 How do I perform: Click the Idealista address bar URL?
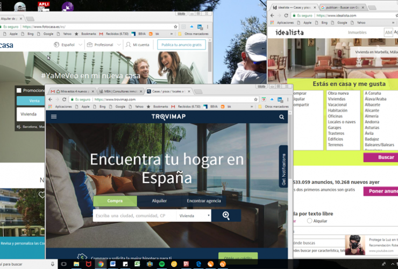point(336,15)
